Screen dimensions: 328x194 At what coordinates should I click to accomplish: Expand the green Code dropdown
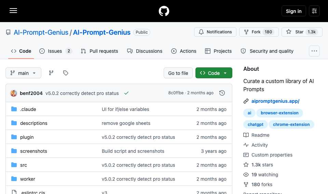214,73
